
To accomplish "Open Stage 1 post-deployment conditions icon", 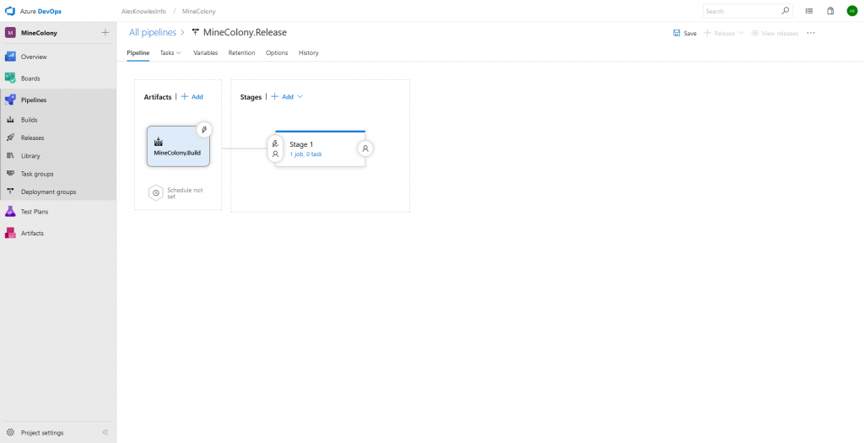I will (x=364, y=149).
